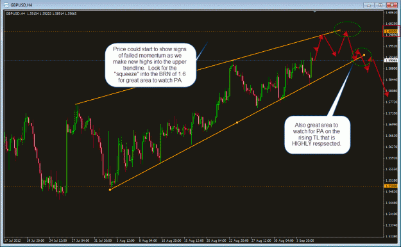The width and height of the screenshot is (401, 247).
Task: Click the lower trendline's starting anchor point at the chart low
Action: point(110,189)
